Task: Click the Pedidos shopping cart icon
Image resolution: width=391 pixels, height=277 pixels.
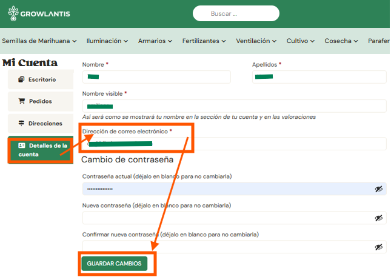Action: click(x=22, y=101)
